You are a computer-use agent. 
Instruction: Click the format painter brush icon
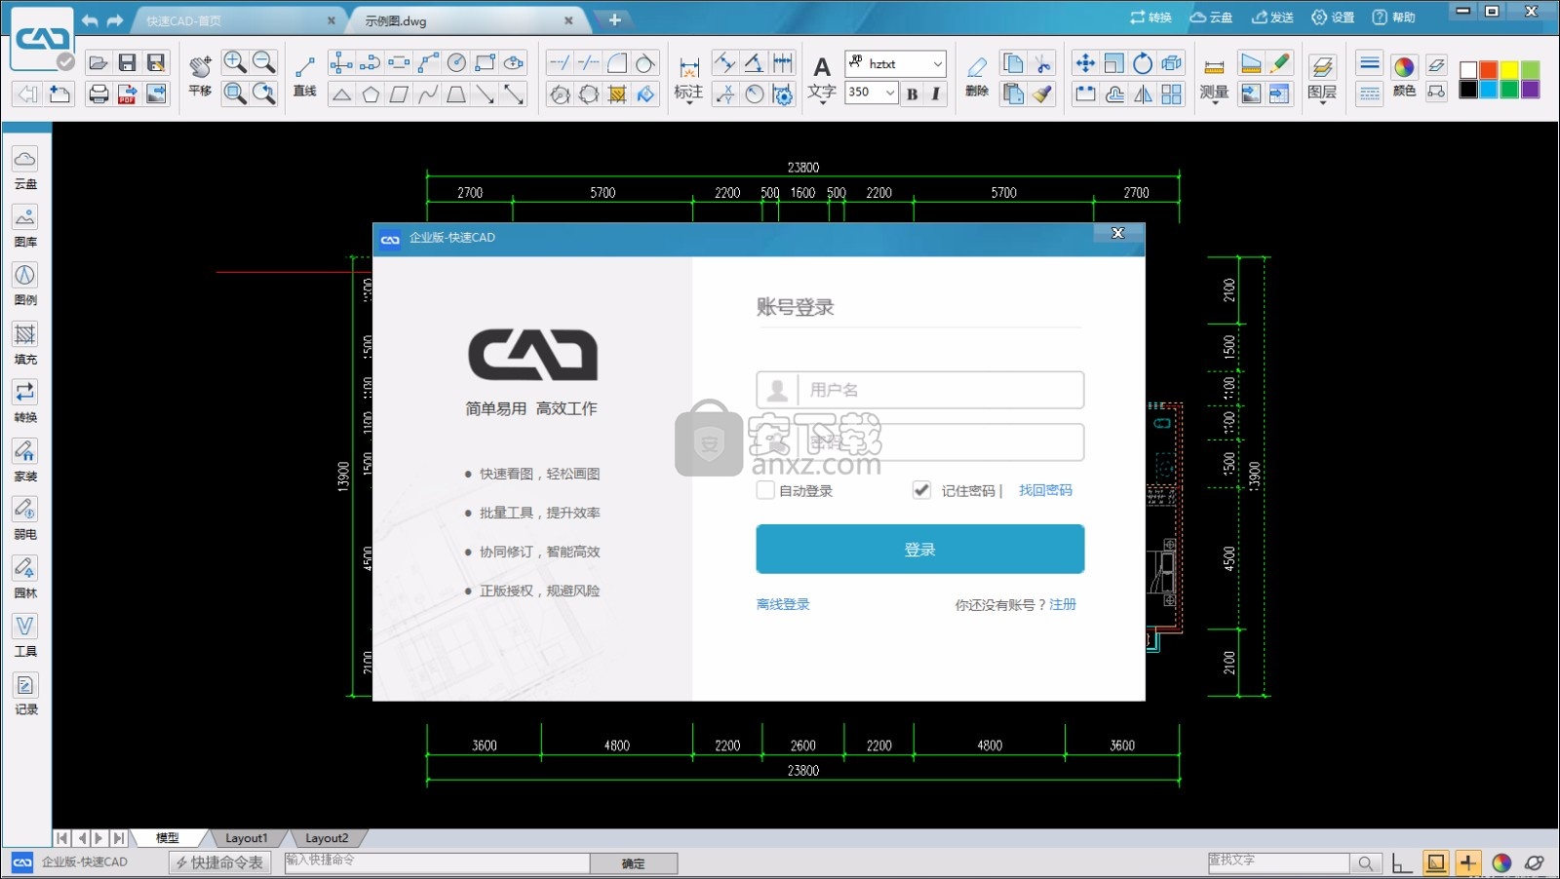coord(1043,94)
